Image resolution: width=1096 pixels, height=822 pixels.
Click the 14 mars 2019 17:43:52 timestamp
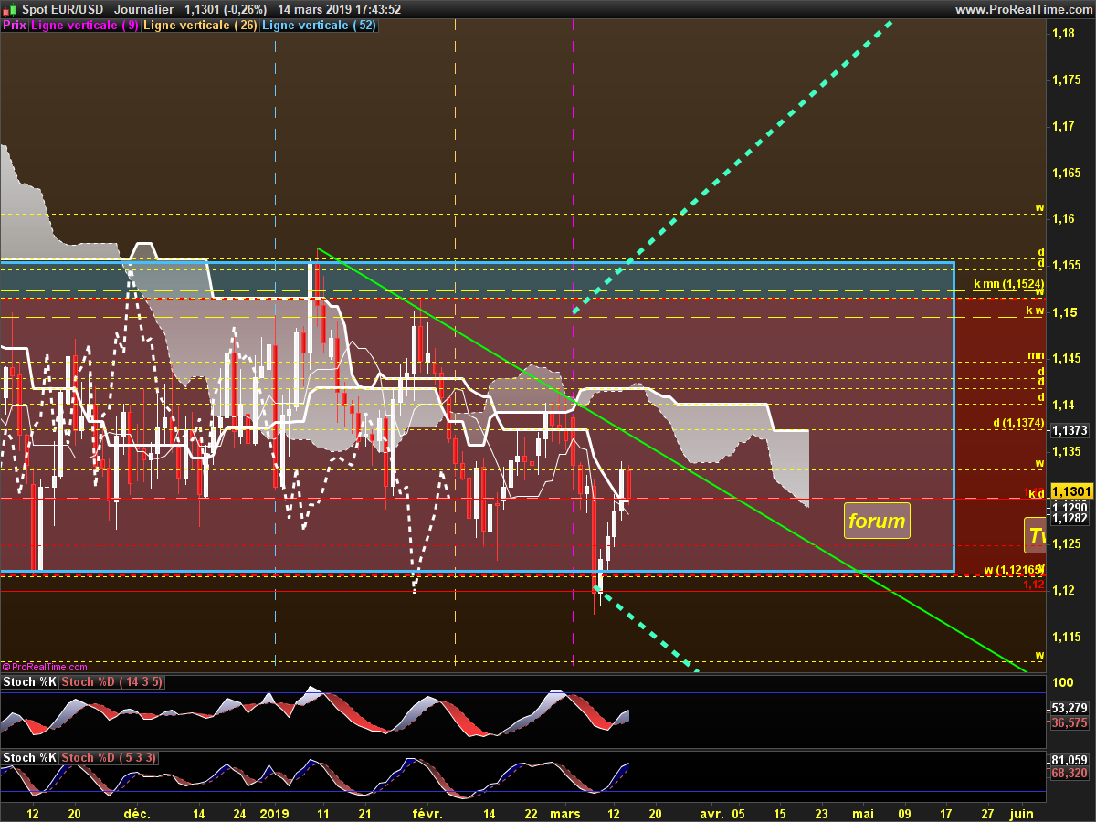pyautogui.click(x=340, y=9)
